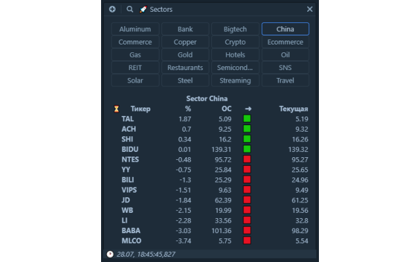Close the Sectors panel

coord(310,9)
